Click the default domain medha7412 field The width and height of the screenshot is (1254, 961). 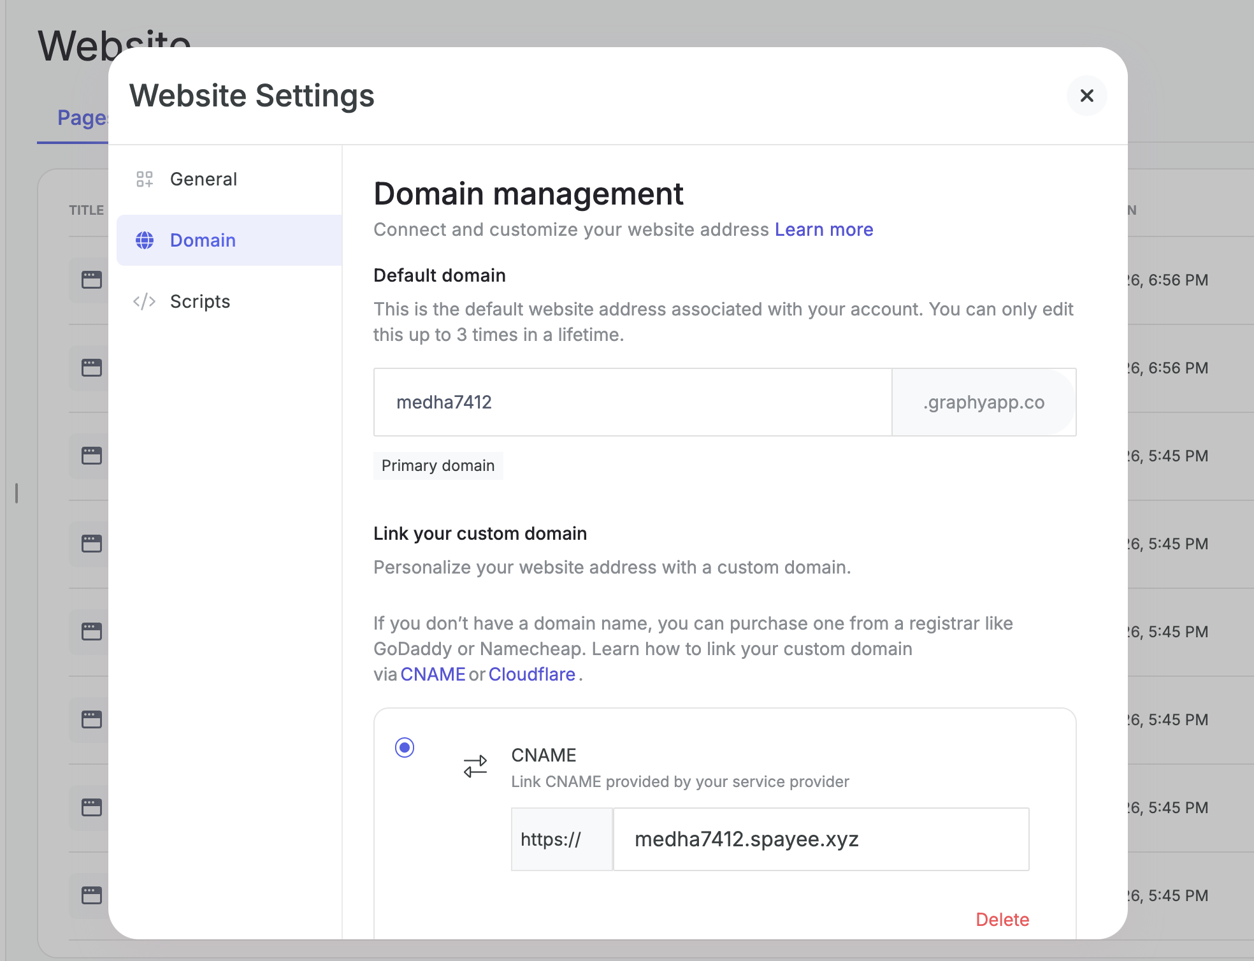point(632,402)
